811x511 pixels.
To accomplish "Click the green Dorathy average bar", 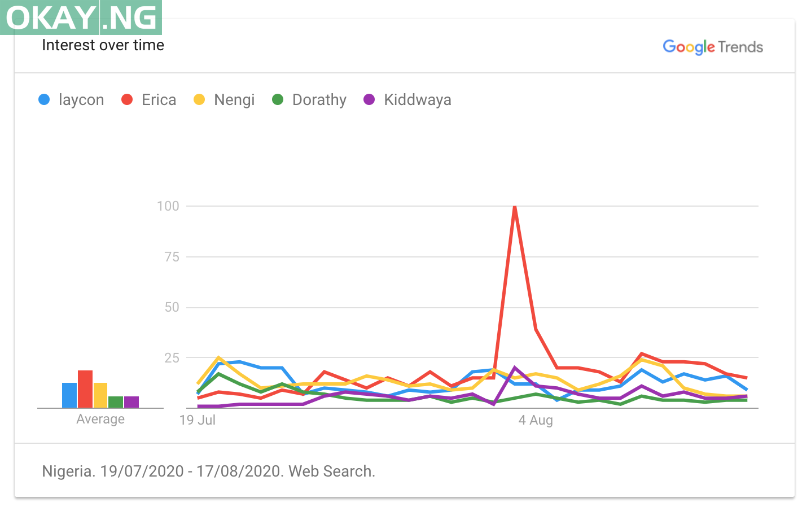I will pyautogui.click(x=116, y=402).
